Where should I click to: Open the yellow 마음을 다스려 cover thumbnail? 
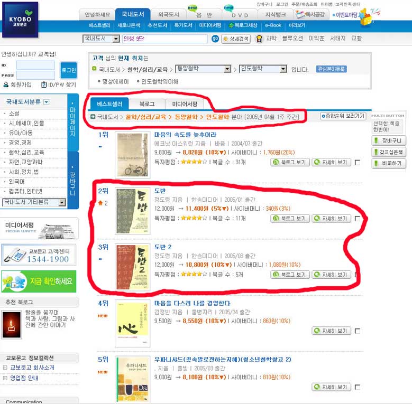[132, 323]
